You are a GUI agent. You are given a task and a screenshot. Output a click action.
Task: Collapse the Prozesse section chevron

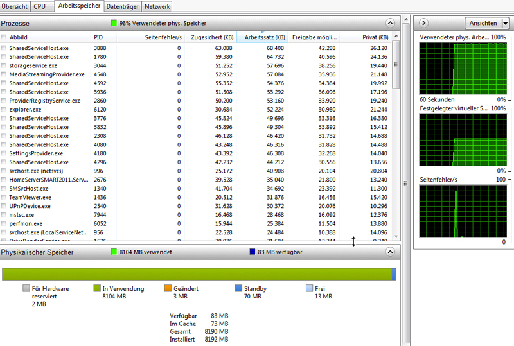[389, 23]
